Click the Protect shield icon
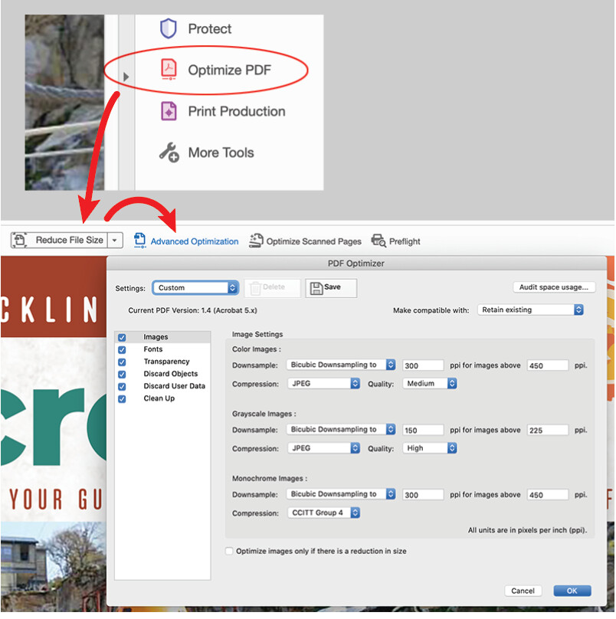Screen dimensions: 616x619 (168, 29)
